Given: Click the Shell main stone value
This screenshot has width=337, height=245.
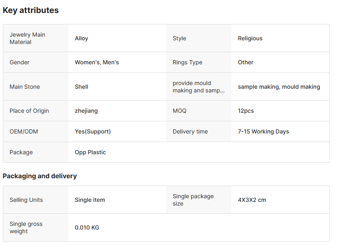Looking at the screenshot, I should pos(81,87).
